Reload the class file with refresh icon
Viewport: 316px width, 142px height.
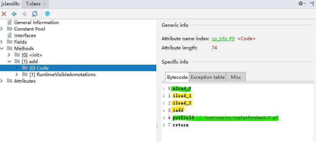point(35,14)
